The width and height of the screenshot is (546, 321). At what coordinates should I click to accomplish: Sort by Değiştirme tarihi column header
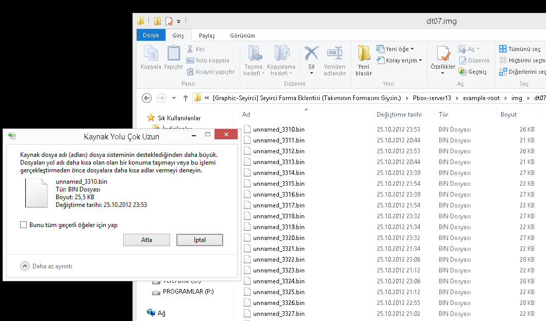click(399, 115)
